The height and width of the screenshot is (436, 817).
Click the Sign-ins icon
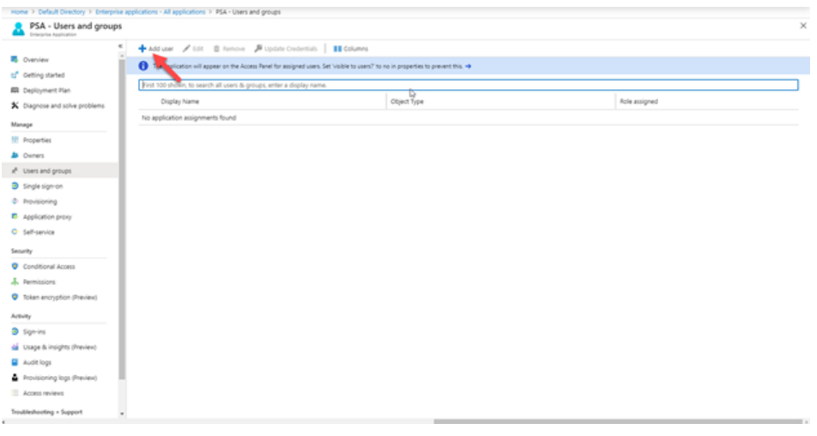15,331
